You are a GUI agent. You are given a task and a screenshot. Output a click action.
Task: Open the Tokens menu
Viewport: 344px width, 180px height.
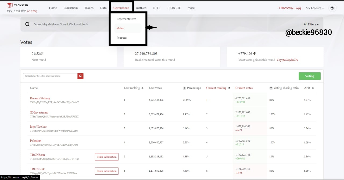pos(89,8)
